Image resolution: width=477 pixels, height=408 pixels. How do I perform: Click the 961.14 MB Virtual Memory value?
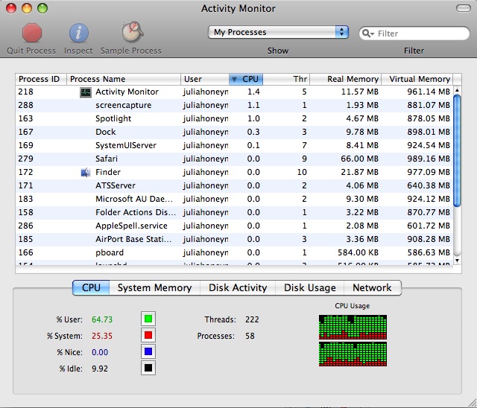pyautogui.click(x=429, y=92)
